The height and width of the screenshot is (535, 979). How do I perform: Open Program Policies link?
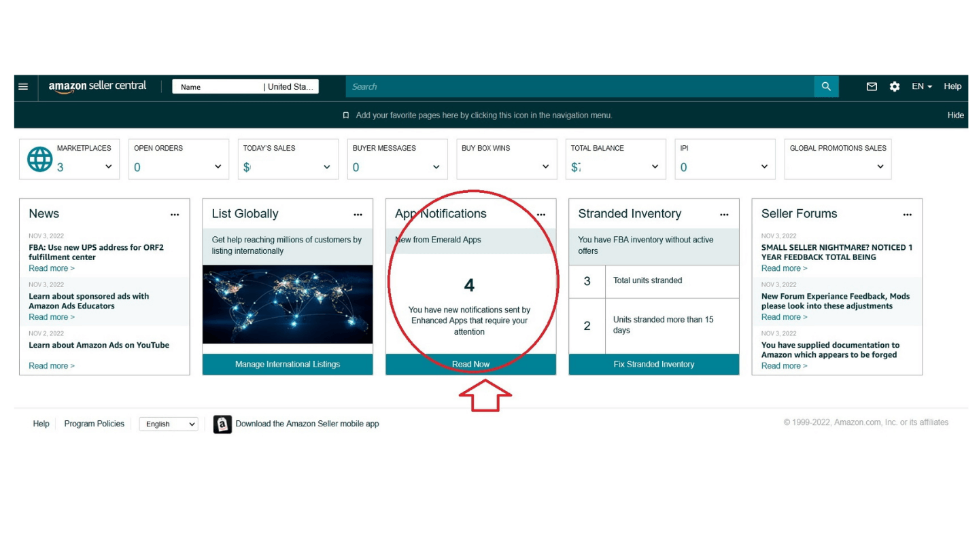[94, 424]
